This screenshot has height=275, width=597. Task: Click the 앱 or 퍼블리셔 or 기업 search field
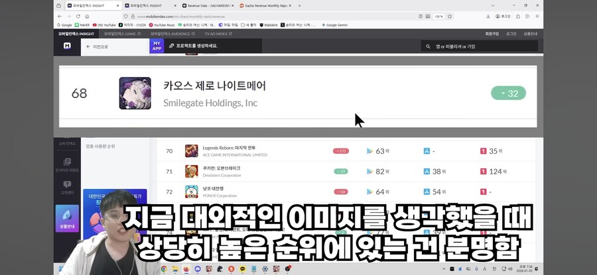click(480, 46)
